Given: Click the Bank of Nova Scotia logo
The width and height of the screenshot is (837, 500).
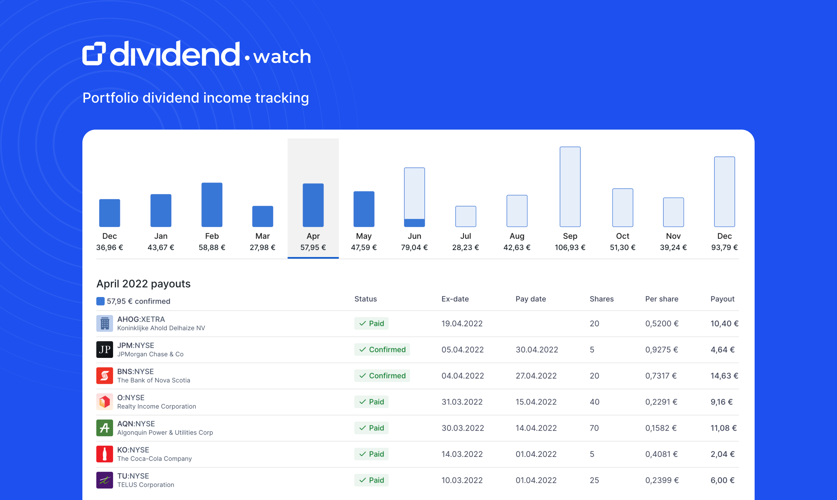Looking at the screenshot, I should 105,376.
